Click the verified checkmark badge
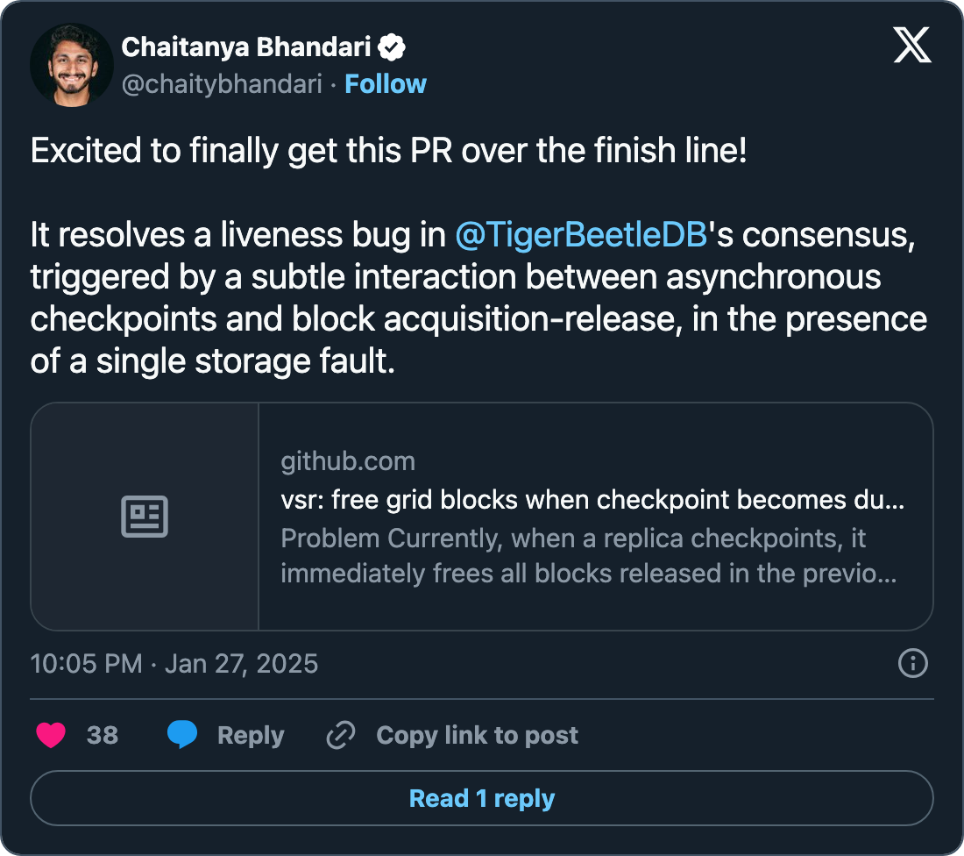Viewport: 964px width, 856px height. 391,46
